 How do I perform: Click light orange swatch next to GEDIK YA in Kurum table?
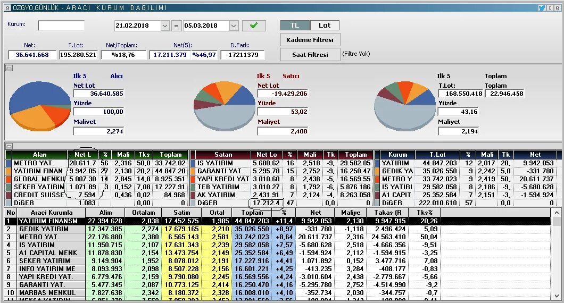tap(377, 171)
